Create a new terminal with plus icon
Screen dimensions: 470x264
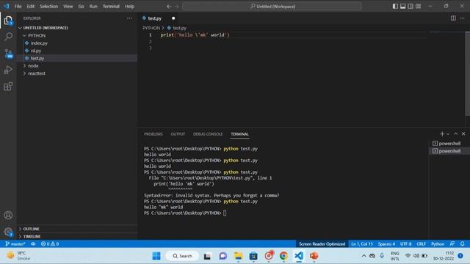pos(442,133)
